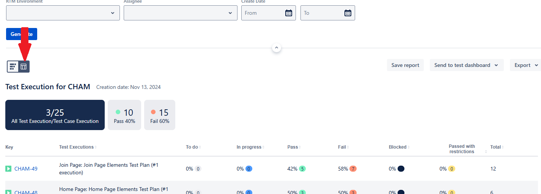The width and height of the screenshot is (541, 194).
Task: Open the RTM Environment dropdown
Action: 63,13
